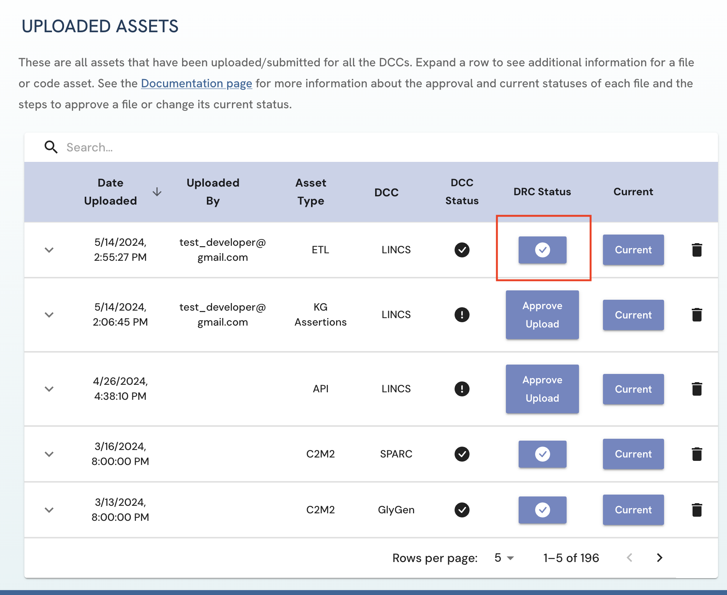Go to next page of assets

660,558
